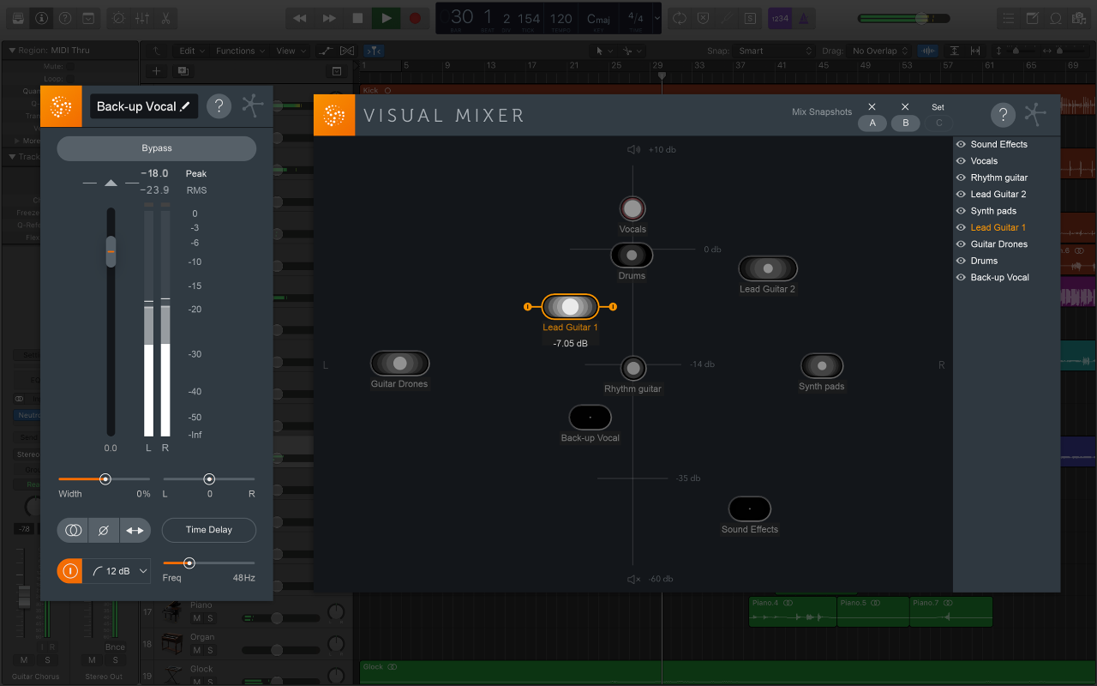Click the iZotope logo on the Visual Mixer
The width and height of the screenshot is (1097, 686).
tap(334, 114)
